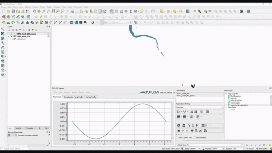Click the plot zoom magnifier icon
The height and width of the screenshot is (153, 272).
[196, 131]
